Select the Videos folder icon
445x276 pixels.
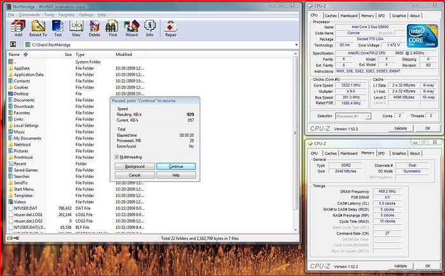point(11,202)
